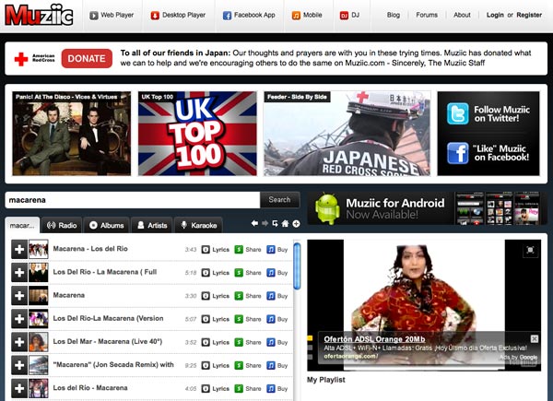Open the Blog link
The width and height of the screenshot is (553, 401).
[x=394, y=15]
